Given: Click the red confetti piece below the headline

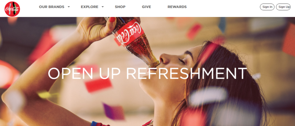Looking at the screenshot, I should click(99, 85).
